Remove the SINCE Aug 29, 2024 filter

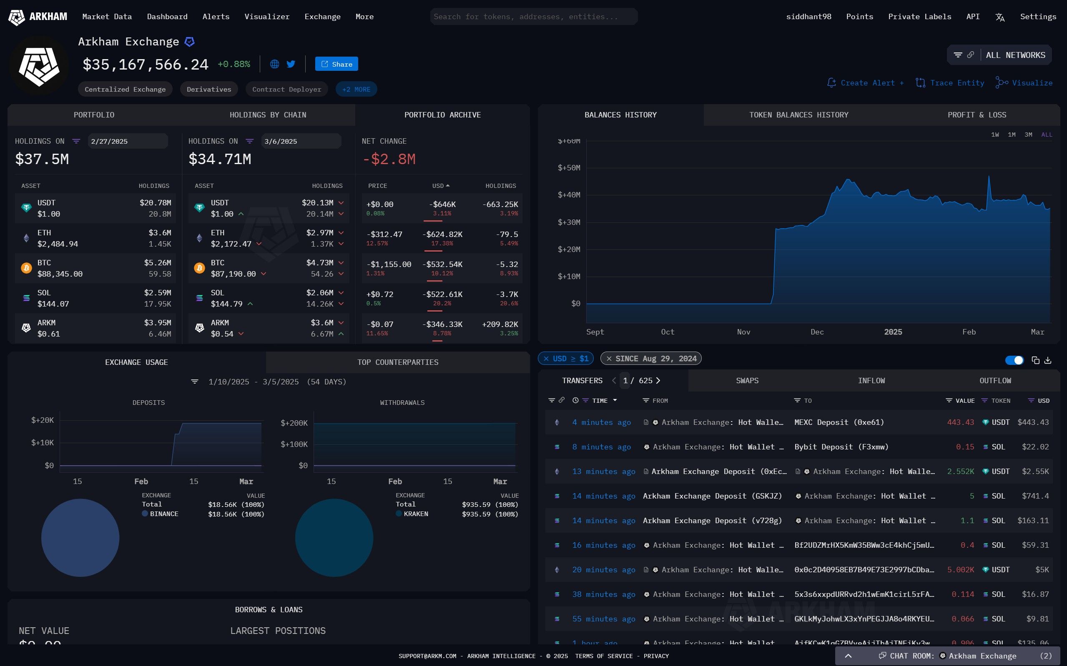(x=609, y=359)
